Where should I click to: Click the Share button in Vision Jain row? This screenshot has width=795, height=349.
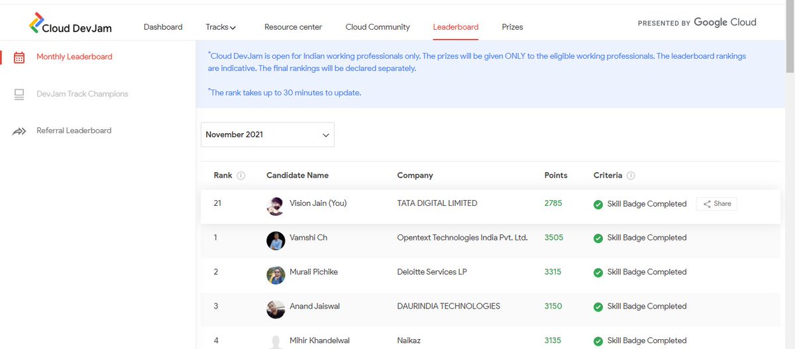click(717, 204)
